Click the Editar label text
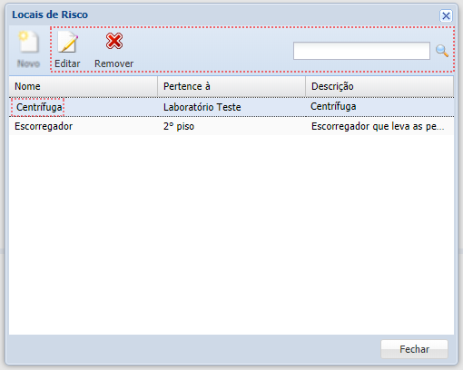The image size is (463, 370). 67,63
